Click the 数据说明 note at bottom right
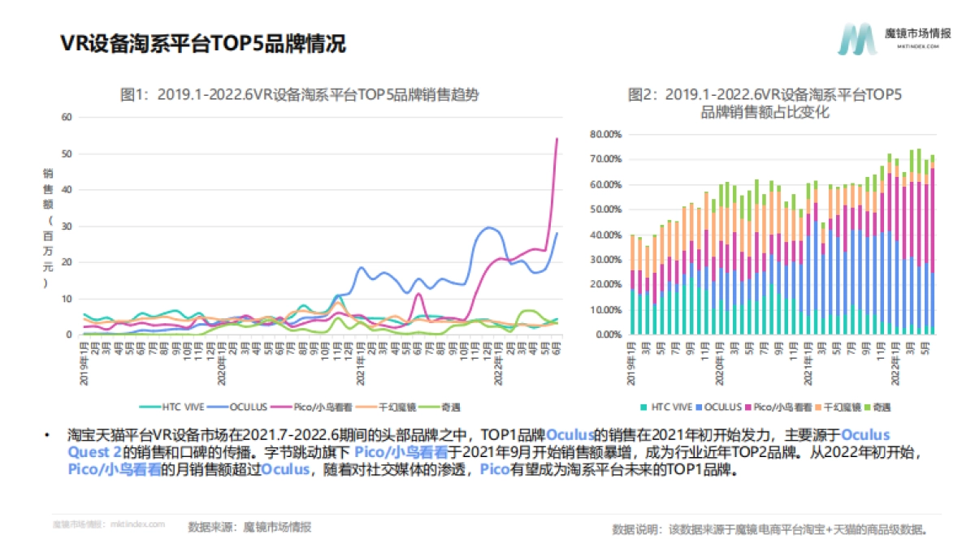The width and height of the screenshot is (975, 548). point(769,529)
